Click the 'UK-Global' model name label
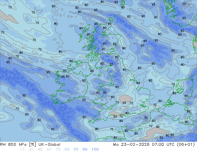 pos(49,145)
